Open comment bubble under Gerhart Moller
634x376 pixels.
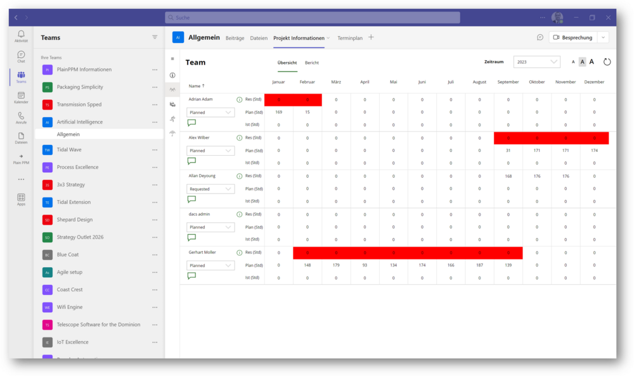coord(191,276)
